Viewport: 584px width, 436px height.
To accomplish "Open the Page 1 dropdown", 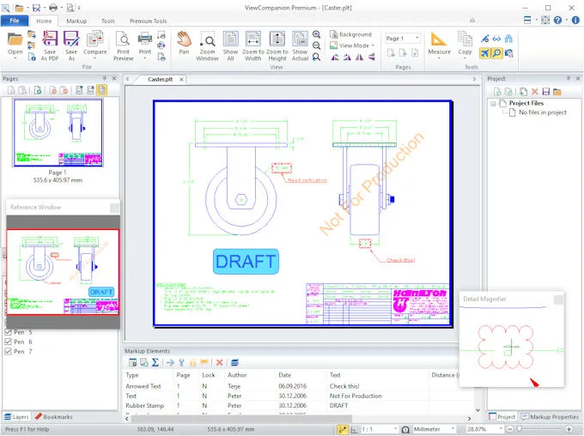I will (402, 39).
